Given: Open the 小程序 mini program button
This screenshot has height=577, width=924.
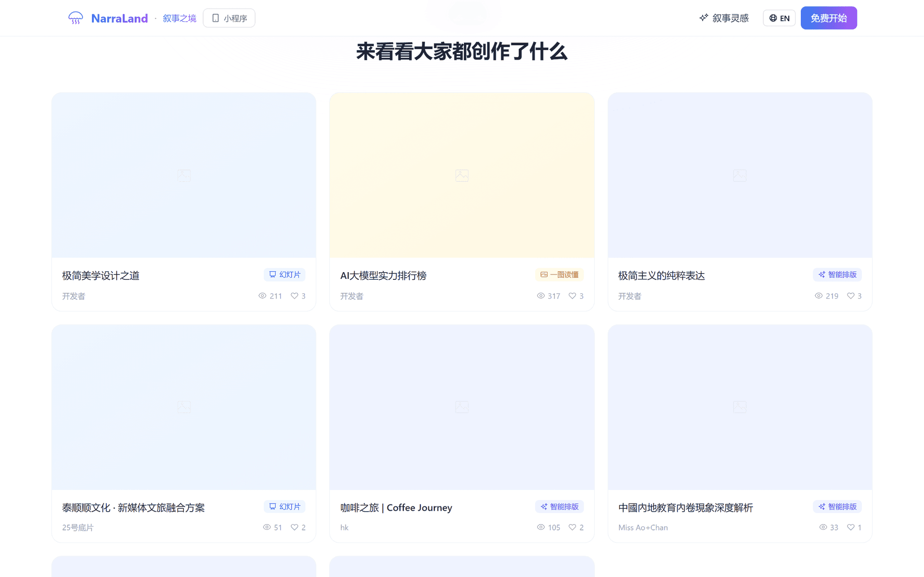Looking at the screenshot, I should pos(229,18).
